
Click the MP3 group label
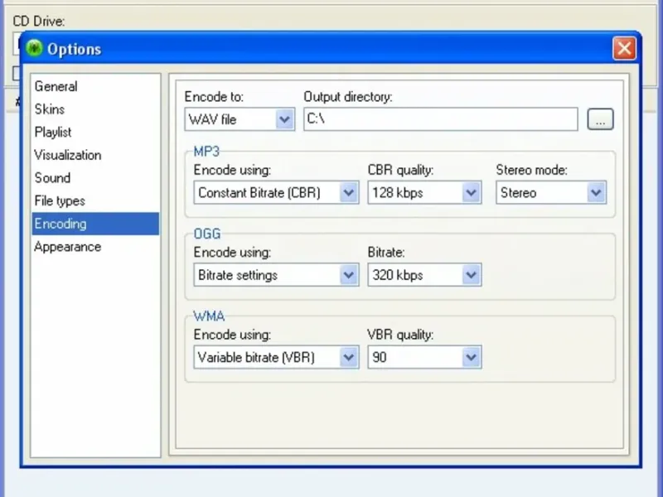coord(206,152)
